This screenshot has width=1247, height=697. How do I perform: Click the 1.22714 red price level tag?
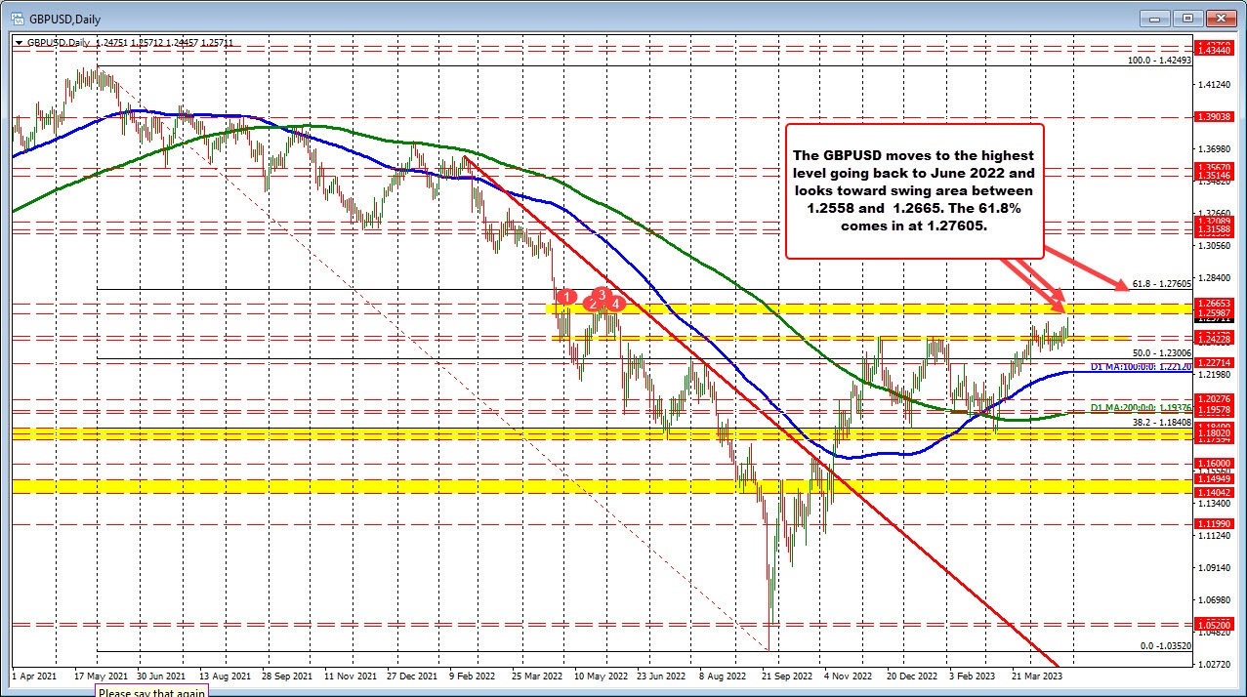click(x=1215, y=362)
